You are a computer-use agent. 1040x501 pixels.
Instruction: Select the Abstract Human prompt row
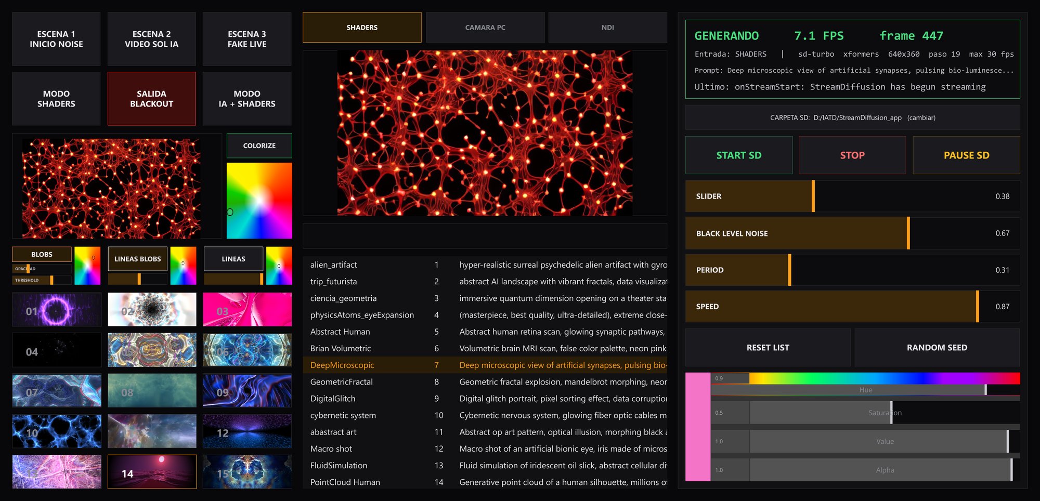(485, 332)
